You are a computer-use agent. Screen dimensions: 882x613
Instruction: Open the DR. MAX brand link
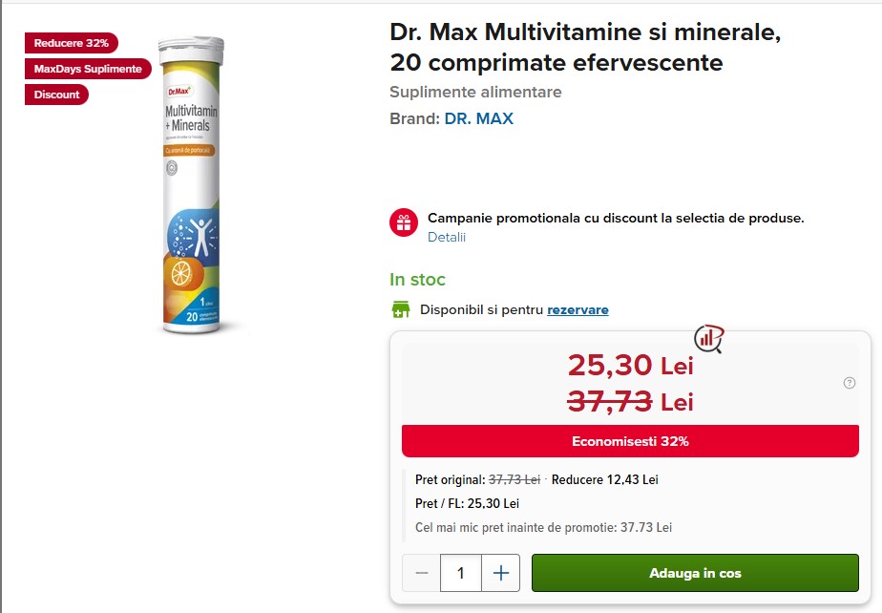(479, 118)
